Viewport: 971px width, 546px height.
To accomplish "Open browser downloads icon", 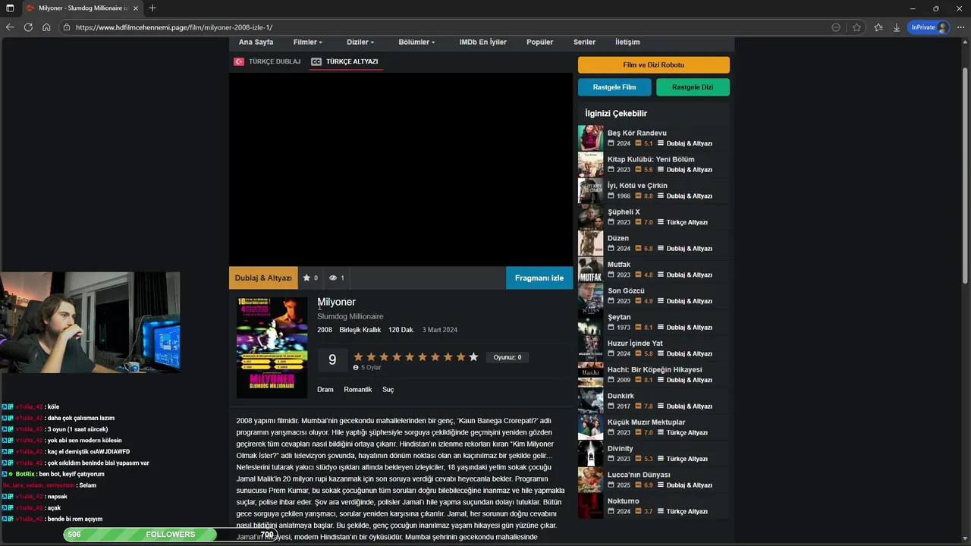I will (897, 27).
